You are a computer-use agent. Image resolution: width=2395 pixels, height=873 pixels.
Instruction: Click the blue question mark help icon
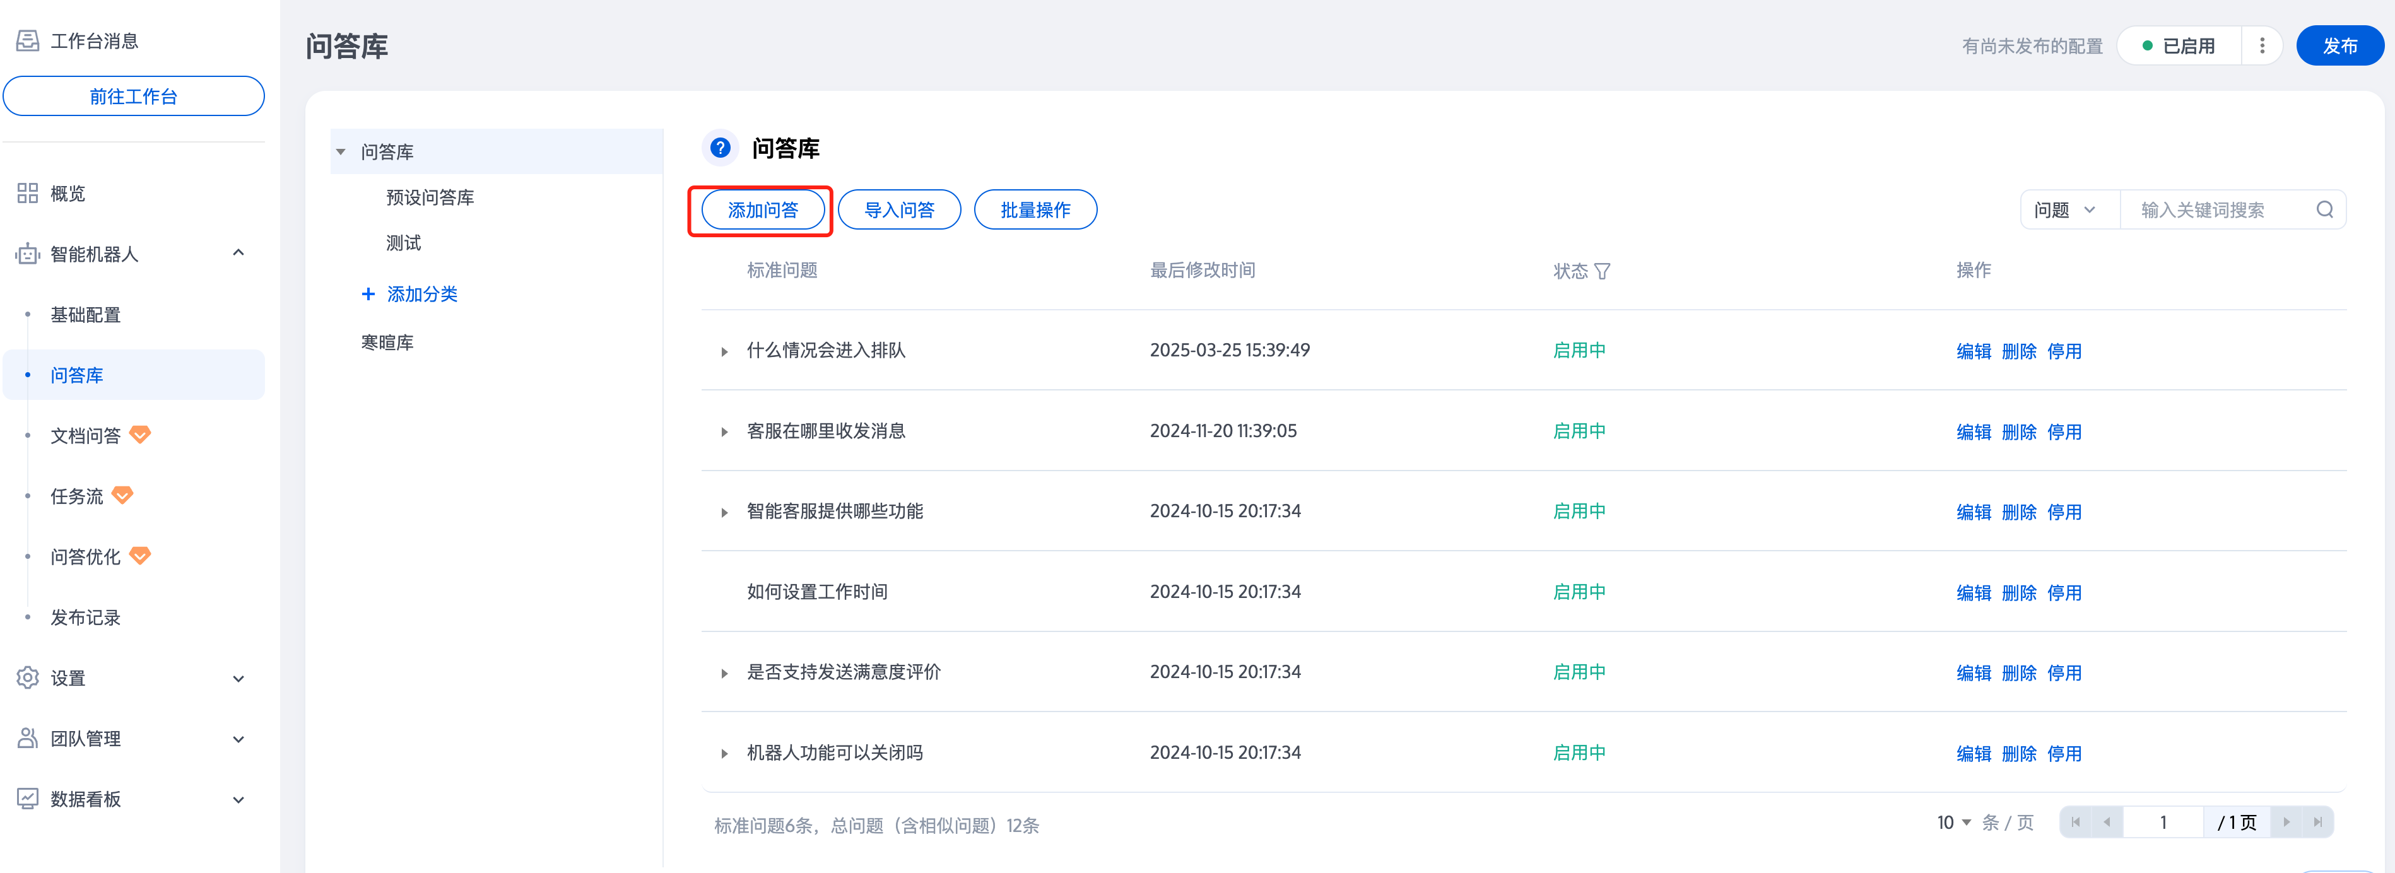tap(720, 148)
